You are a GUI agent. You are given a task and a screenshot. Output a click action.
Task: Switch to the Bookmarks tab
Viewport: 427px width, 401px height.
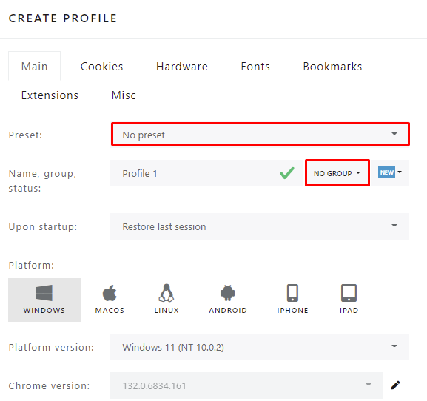[332, 67]
